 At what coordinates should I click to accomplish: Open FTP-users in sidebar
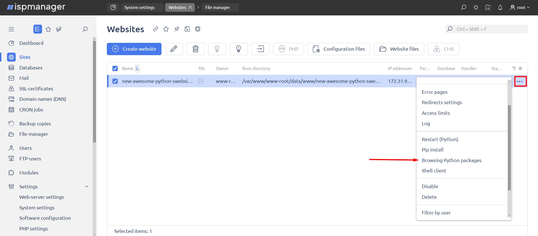tap(30, 159)
